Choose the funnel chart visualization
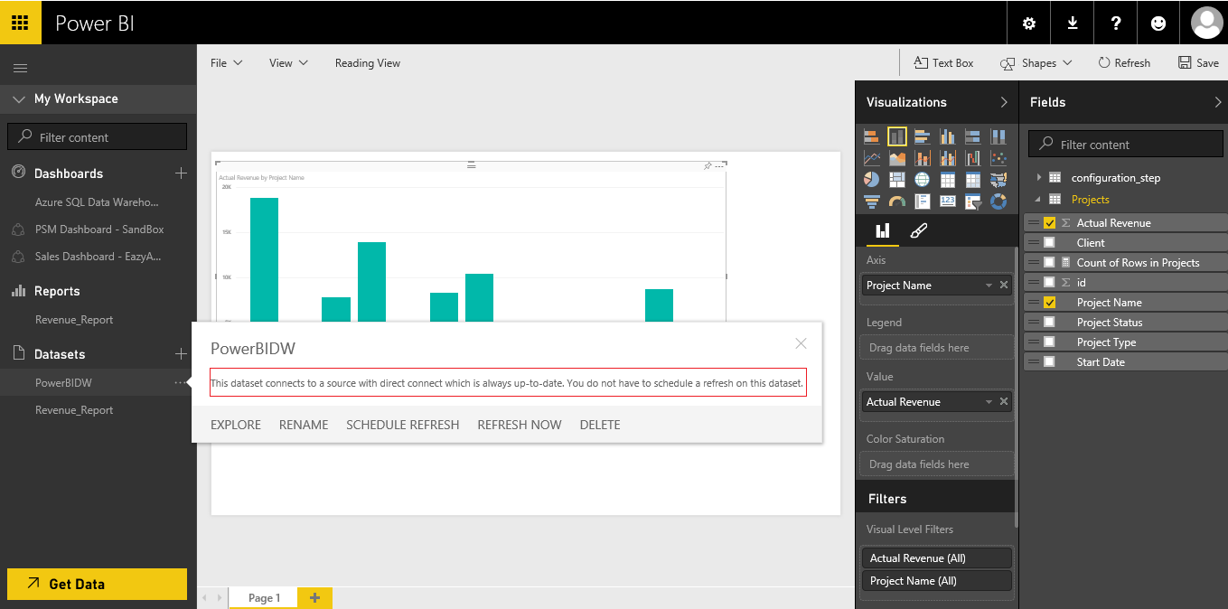1228x609 pixels. point(872,201)
